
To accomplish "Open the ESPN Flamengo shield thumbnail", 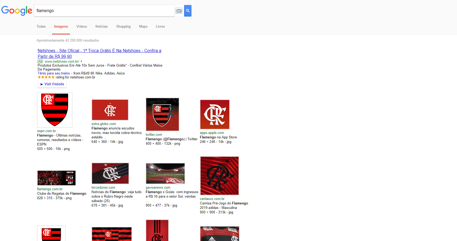I will coord(55,110).
